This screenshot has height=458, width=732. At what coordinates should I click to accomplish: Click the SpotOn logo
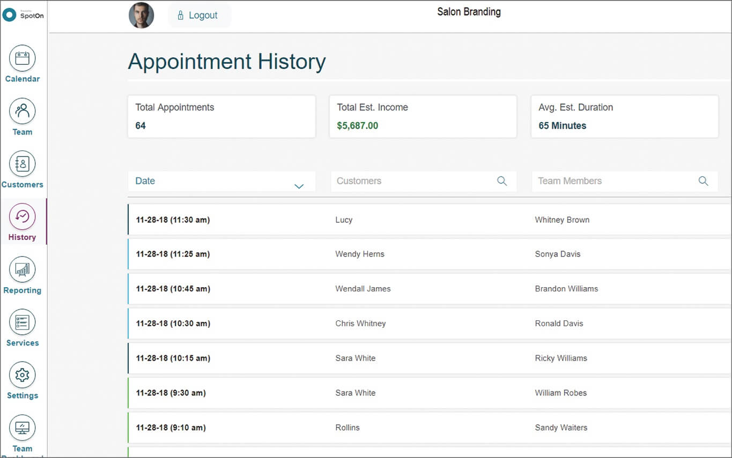[x=21, y=14]
